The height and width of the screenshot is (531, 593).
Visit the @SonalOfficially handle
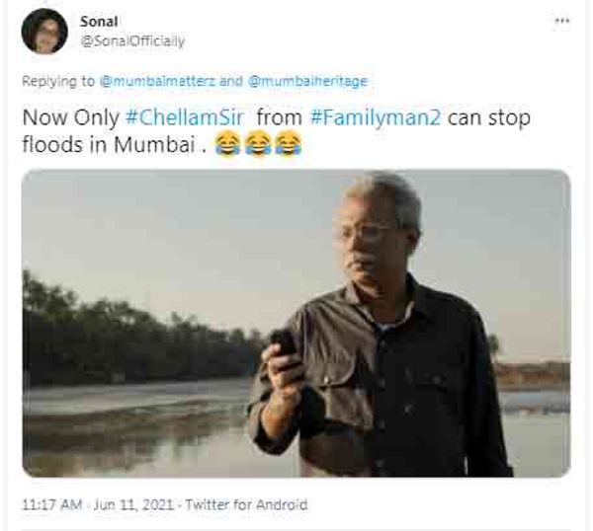[132, 41]
